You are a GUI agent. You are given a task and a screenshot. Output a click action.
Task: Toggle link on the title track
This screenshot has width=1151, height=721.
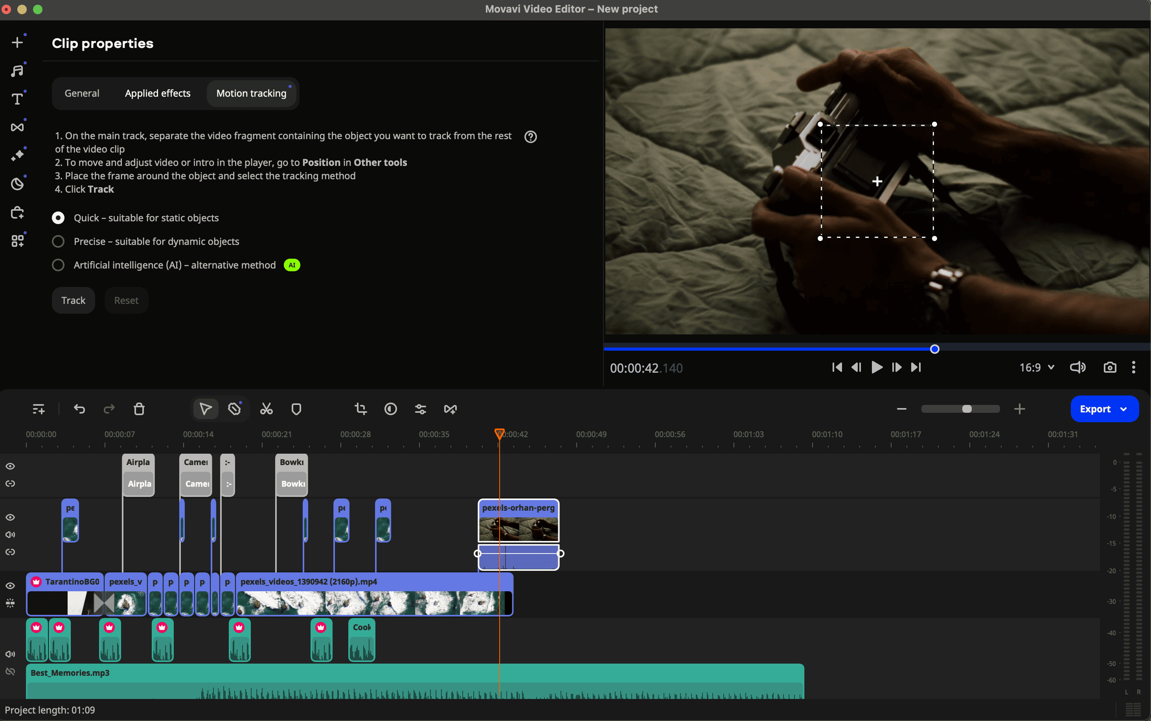[10, 484]
